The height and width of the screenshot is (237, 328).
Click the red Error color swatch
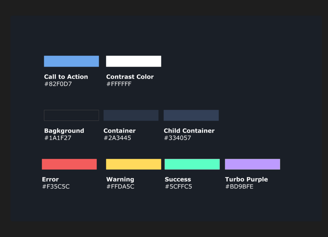(69, 164)
